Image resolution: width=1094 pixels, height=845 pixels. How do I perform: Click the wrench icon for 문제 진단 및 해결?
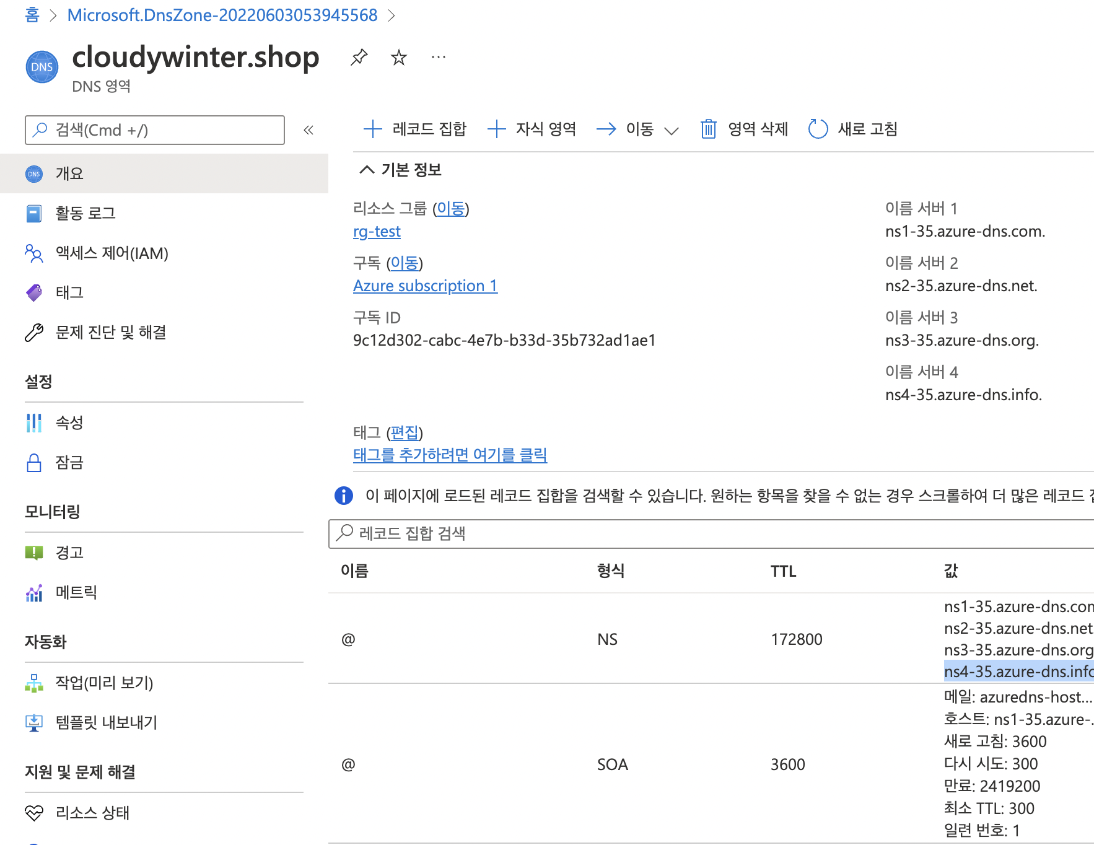coord(34,333)
